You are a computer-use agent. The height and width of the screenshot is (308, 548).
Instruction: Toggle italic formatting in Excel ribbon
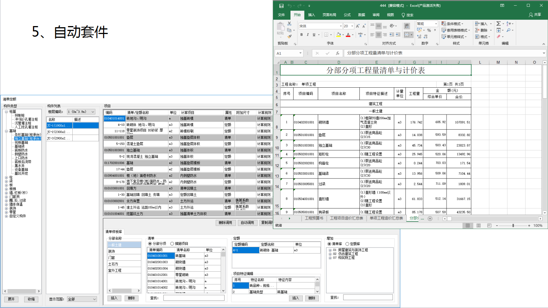point(309,35)
